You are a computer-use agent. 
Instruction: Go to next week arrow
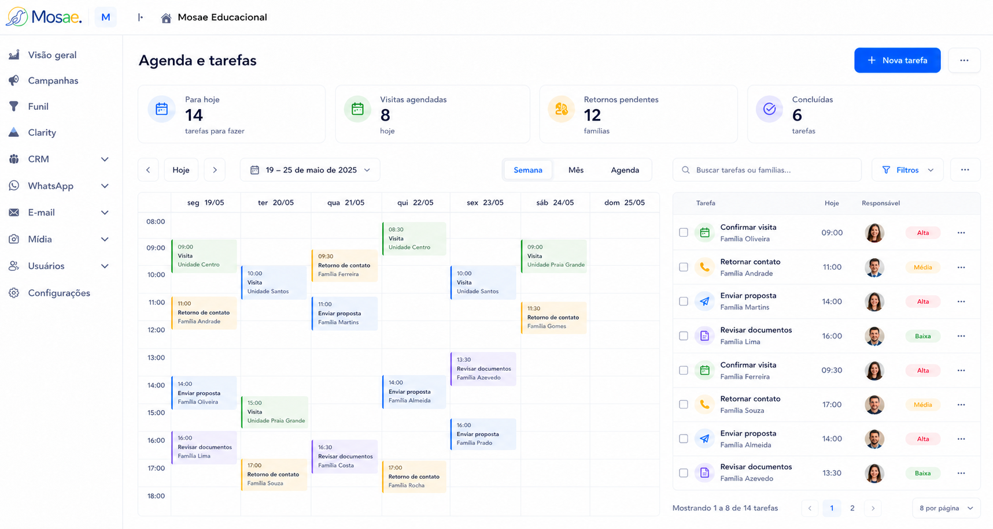pyautogui.click(x=215, y=170)
